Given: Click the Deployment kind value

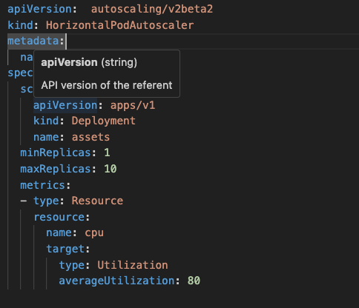Looking at the screenshot, I should [x=103, y=121].
